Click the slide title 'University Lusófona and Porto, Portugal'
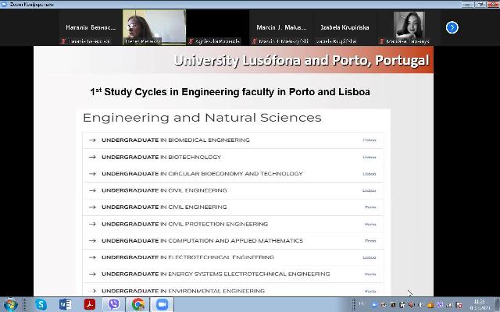This screenshot has width=500, height=312. click(302, 61)
